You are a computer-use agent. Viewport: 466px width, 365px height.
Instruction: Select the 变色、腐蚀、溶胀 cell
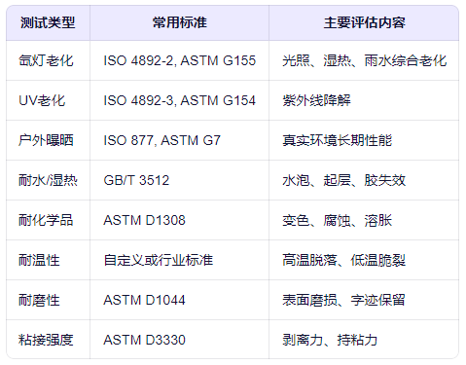[x=364, y=220]
